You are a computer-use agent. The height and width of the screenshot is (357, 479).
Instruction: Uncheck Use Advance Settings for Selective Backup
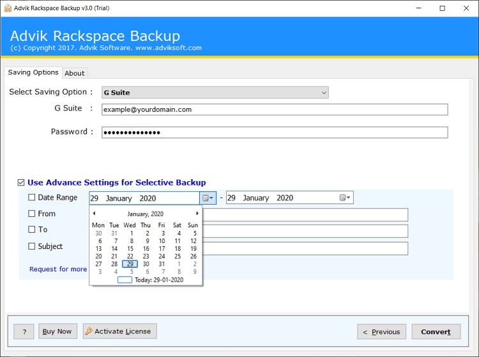pos(21,182)
